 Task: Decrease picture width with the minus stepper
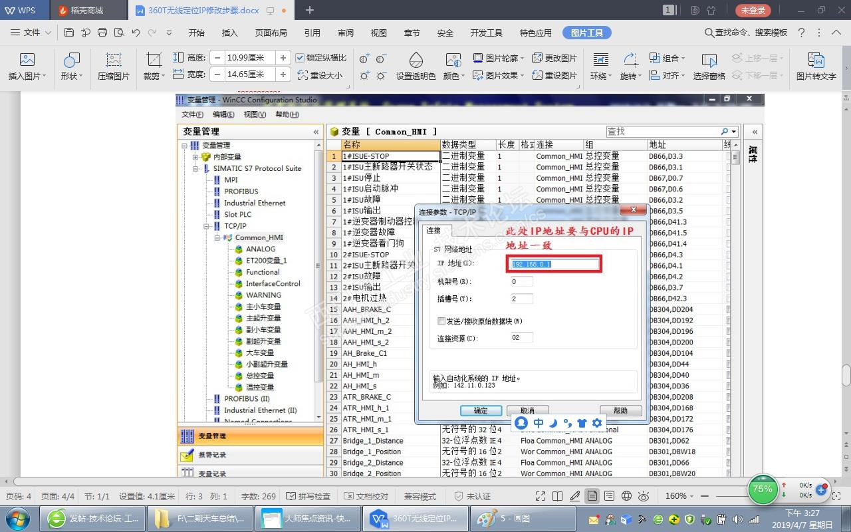(217, 74)
